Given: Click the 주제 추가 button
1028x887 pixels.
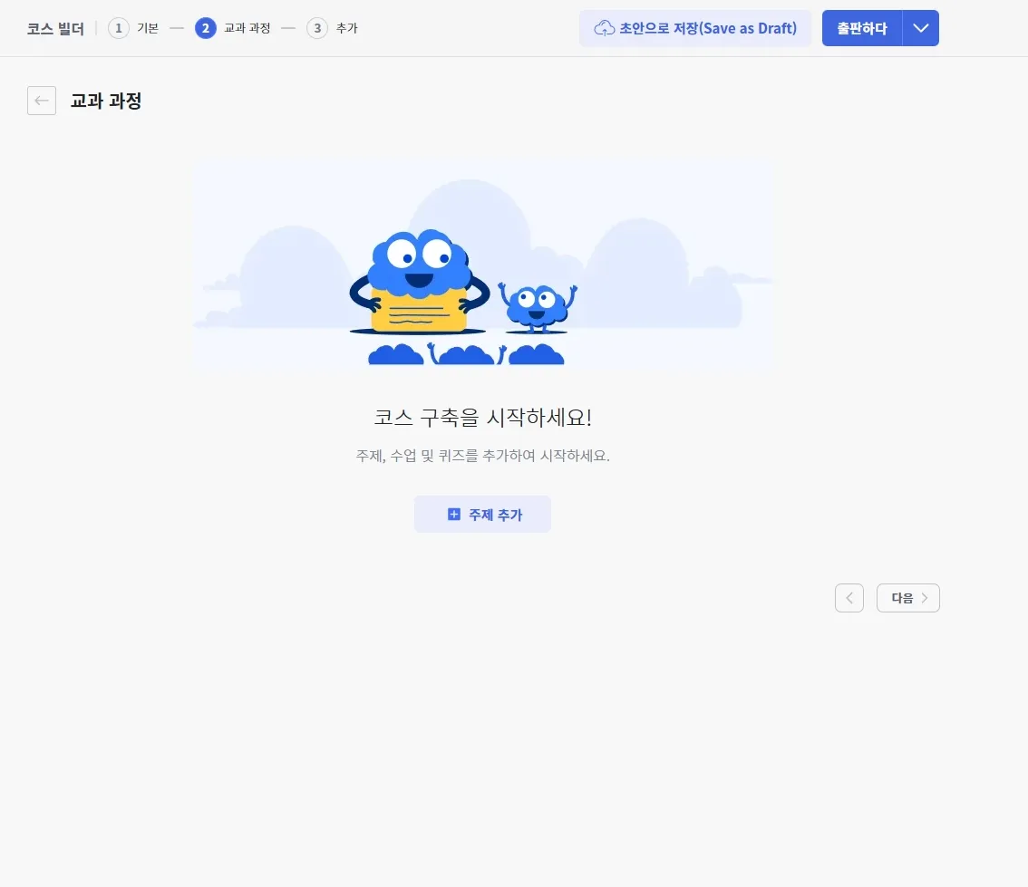Looking at the screenshot, I should (x=482, y=514).
